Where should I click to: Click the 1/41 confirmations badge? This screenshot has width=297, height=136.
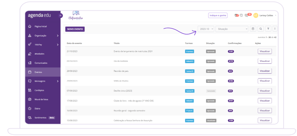tap(231, 51)
